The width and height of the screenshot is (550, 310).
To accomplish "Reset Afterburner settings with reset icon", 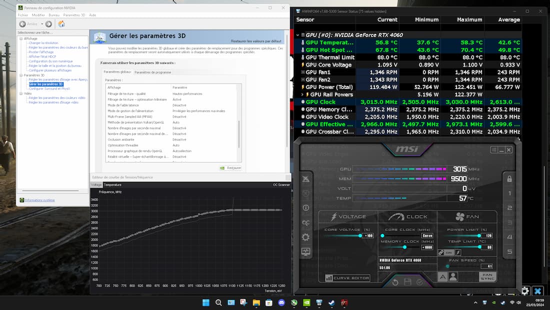I will [x=395, y=282].
